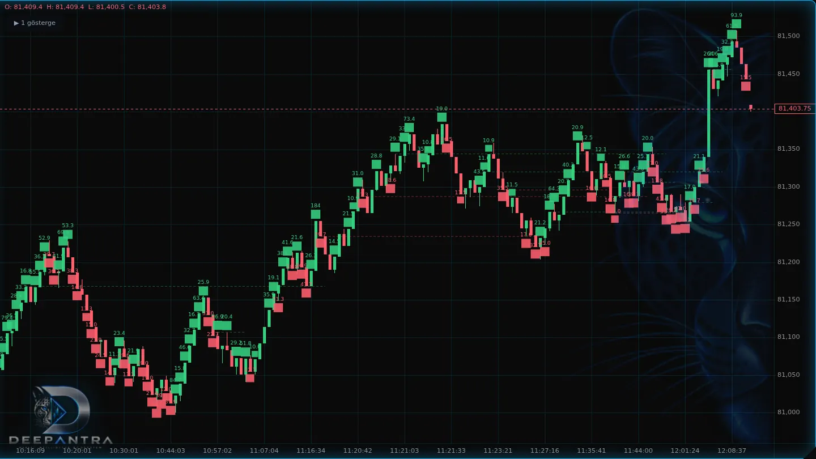Select the candle labeled 10.9
The image size is (816, 459).
pyautogui.click(x=488, y=148)
